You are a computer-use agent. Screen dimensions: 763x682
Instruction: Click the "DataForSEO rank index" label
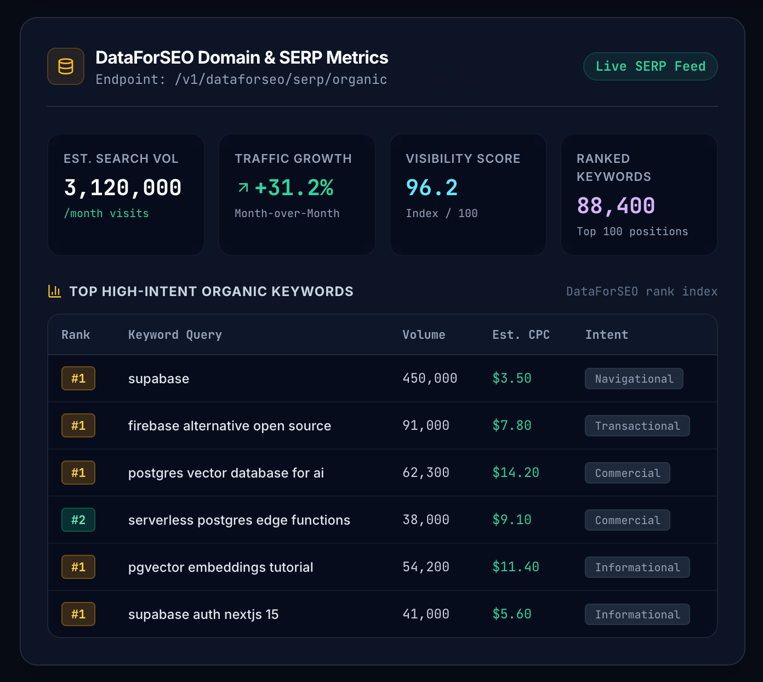tap(642, 292)
